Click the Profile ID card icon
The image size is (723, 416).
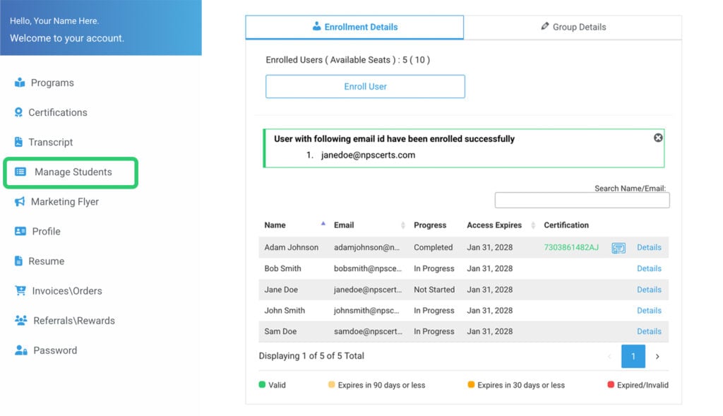coord(20,231)
